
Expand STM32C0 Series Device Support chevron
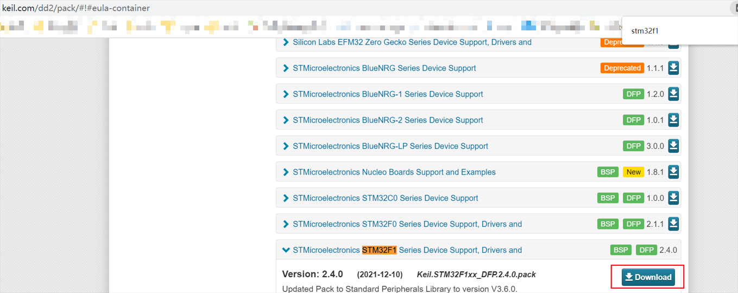[x=286, y=198]
